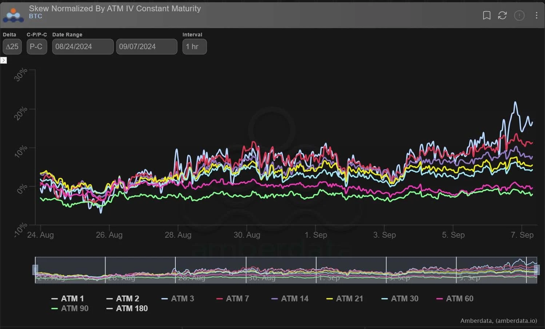
Task: Show the ATM 180 series
Action: pyautogui.click(x=127, y=308)
